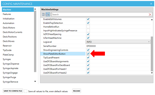
Task: Click the category list scrollbar thumb
Action: pyautogui.click(x=35, y=41)
